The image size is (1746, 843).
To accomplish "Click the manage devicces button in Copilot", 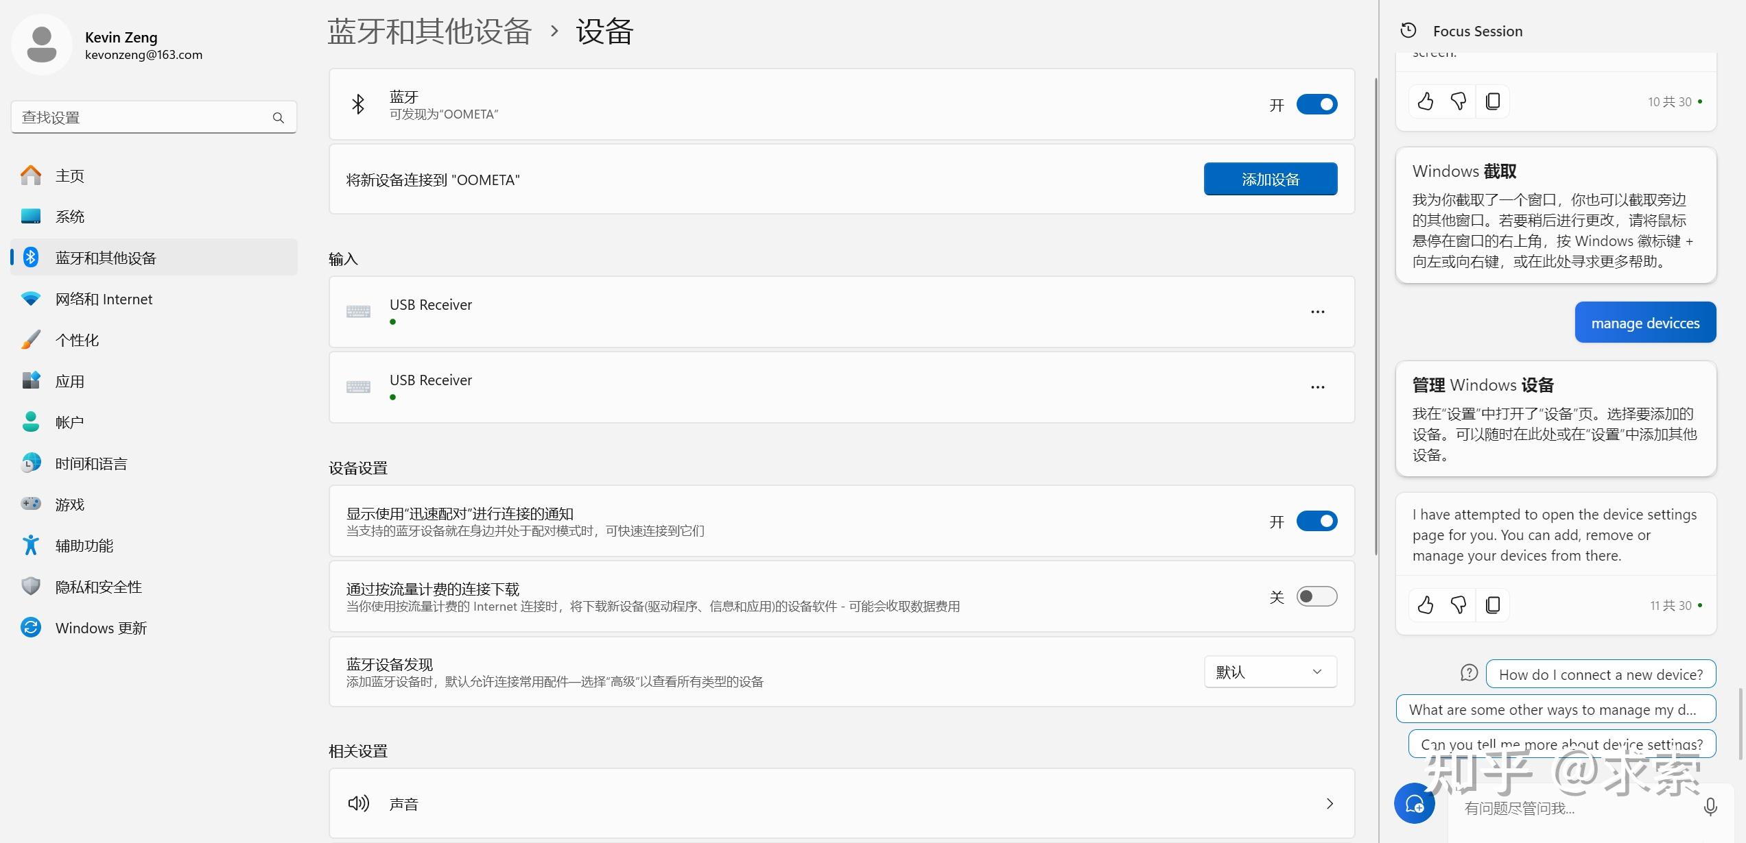I will pyautogui.click(x=1644, y=322).
